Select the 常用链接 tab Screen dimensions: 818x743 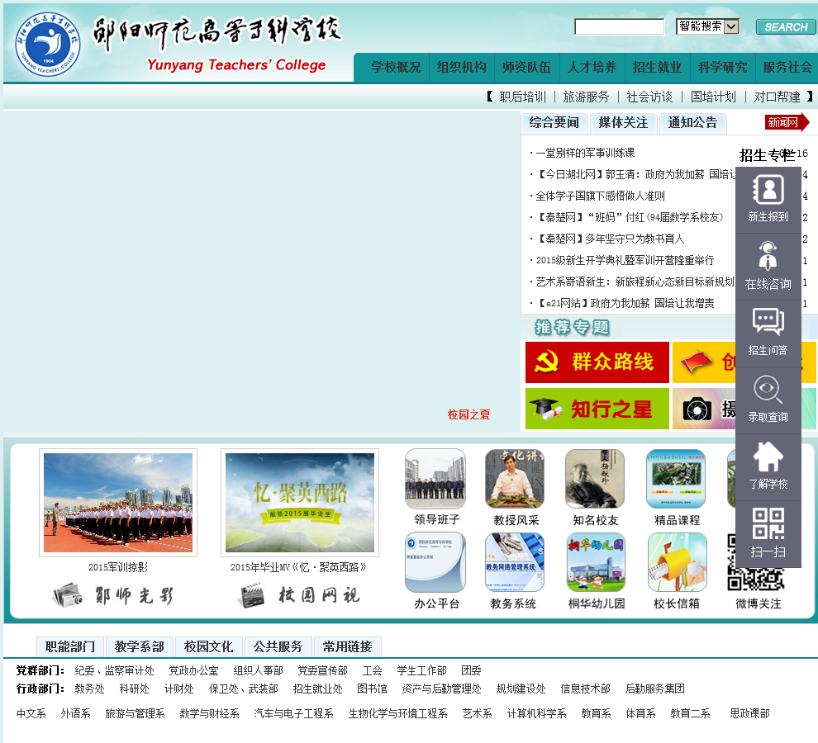point(347,647)
